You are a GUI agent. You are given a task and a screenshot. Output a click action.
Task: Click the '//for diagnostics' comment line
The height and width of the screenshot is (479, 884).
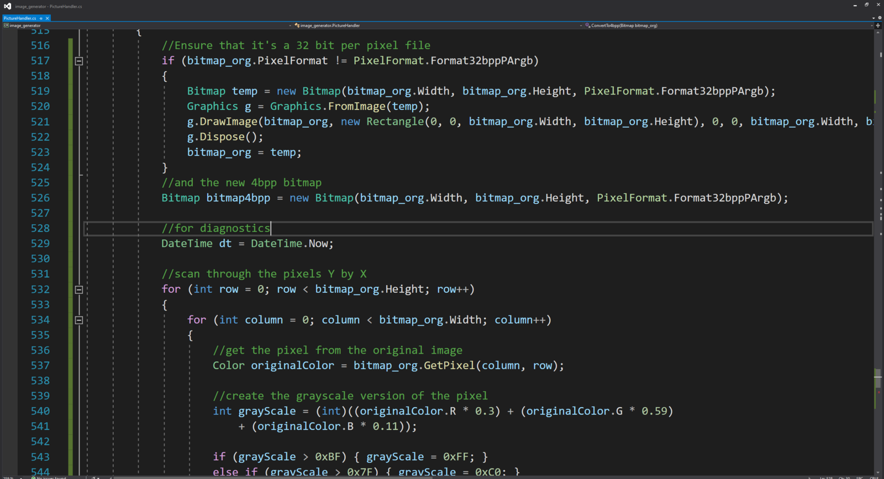[215, 228]
